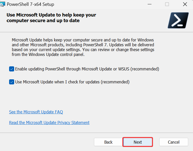This screenshot has height=151, width=193.
Task: Uncheck Use Microsoft Update when checking for updates
Action: [12, 82]
